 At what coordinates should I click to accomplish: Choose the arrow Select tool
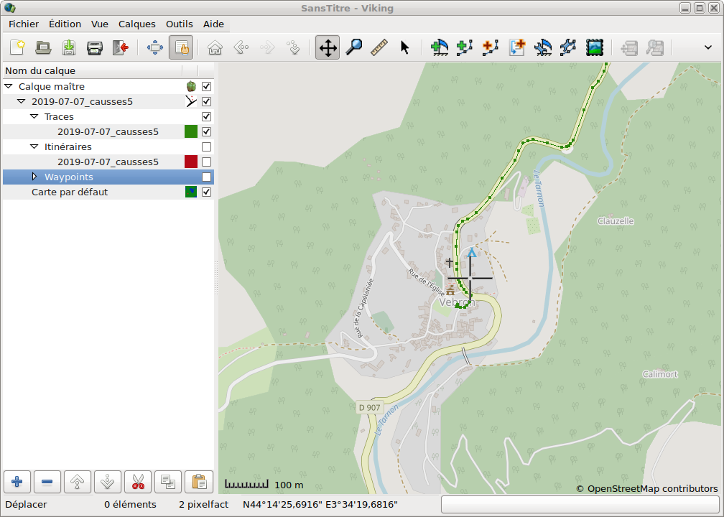click(x=404, y=48)
